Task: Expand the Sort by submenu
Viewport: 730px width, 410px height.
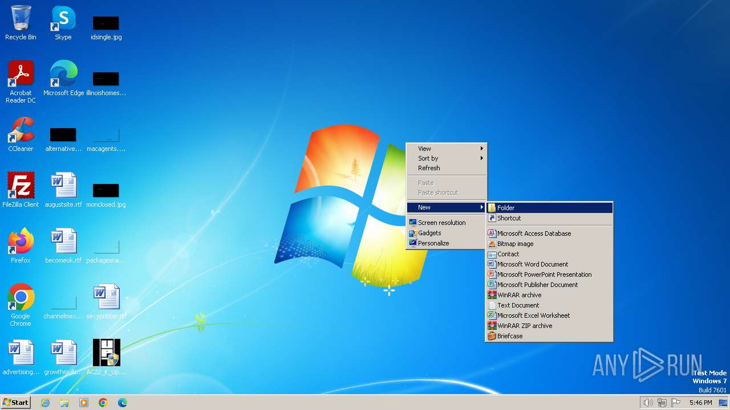Action: point(446,158)
